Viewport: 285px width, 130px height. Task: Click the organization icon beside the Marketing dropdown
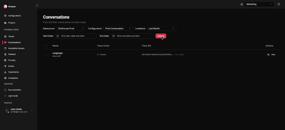tap(242, 4)
